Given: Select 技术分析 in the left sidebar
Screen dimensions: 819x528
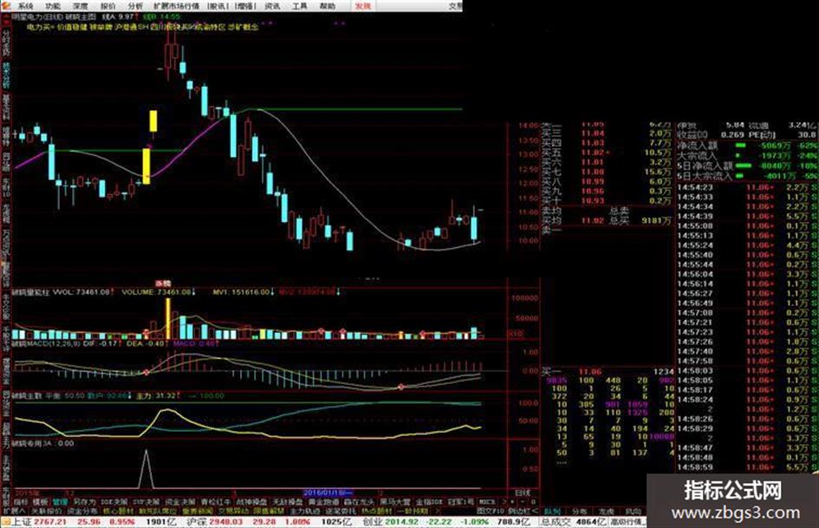Looking at the screenshot, I should [6, 75].
